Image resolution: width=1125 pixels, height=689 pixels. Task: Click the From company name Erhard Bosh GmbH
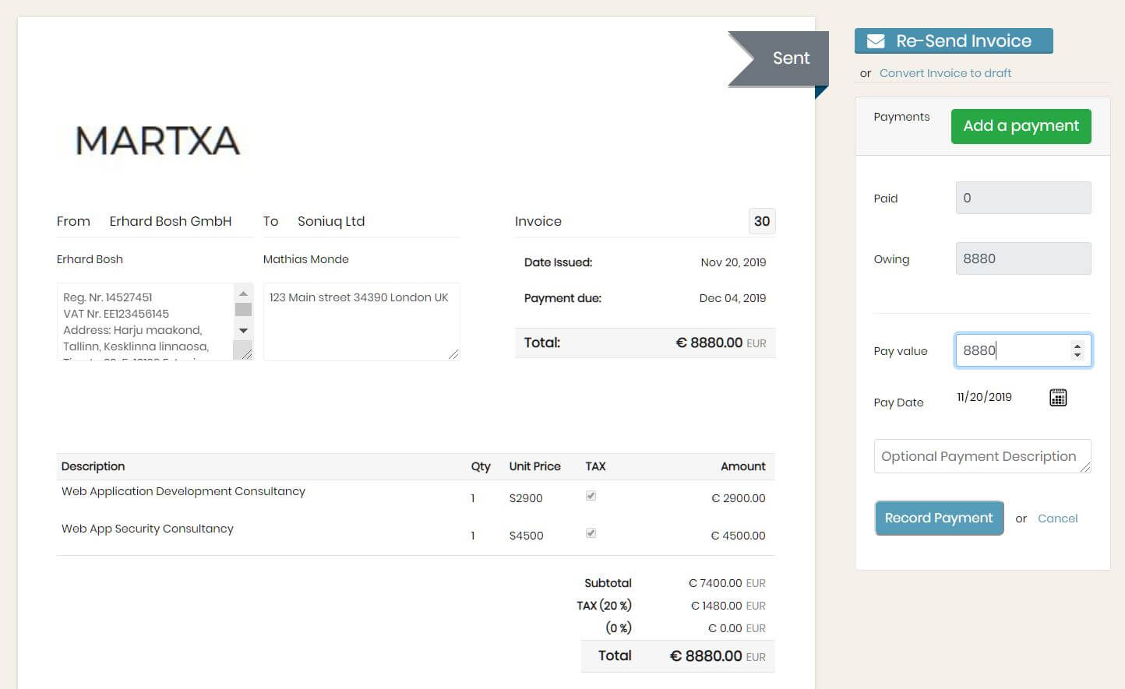point(171,221)
